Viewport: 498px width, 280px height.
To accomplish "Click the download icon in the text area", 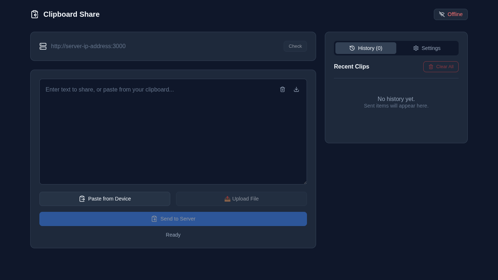I will coord(296,89).
